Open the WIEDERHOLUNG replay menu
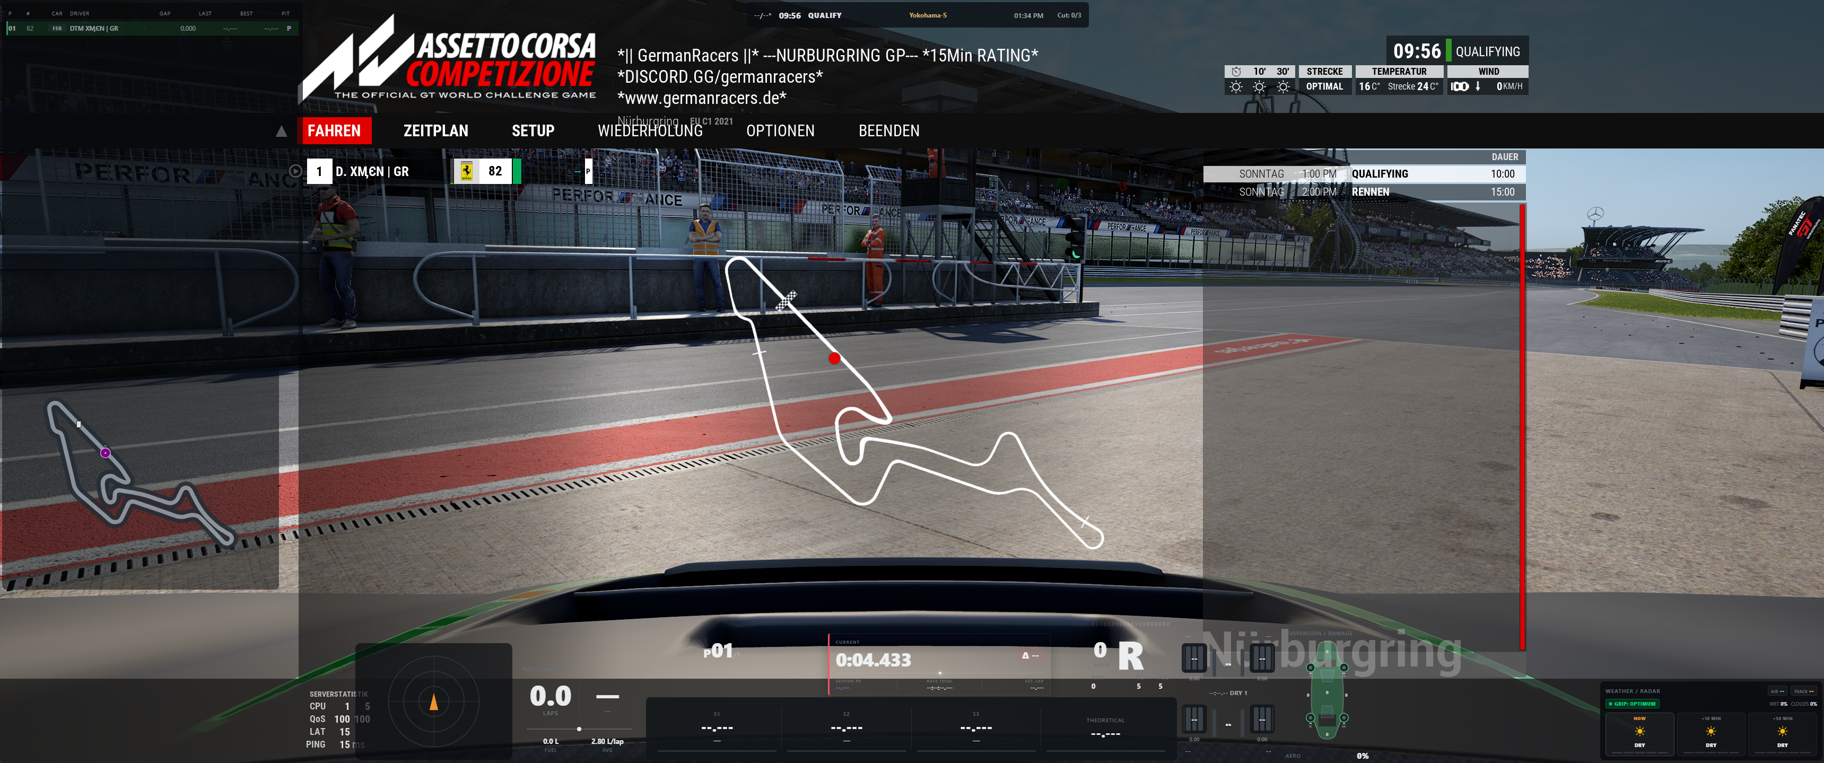 650,131
